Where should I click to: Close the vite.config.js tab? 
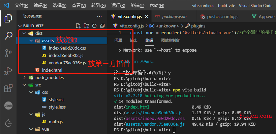(146, 17)
